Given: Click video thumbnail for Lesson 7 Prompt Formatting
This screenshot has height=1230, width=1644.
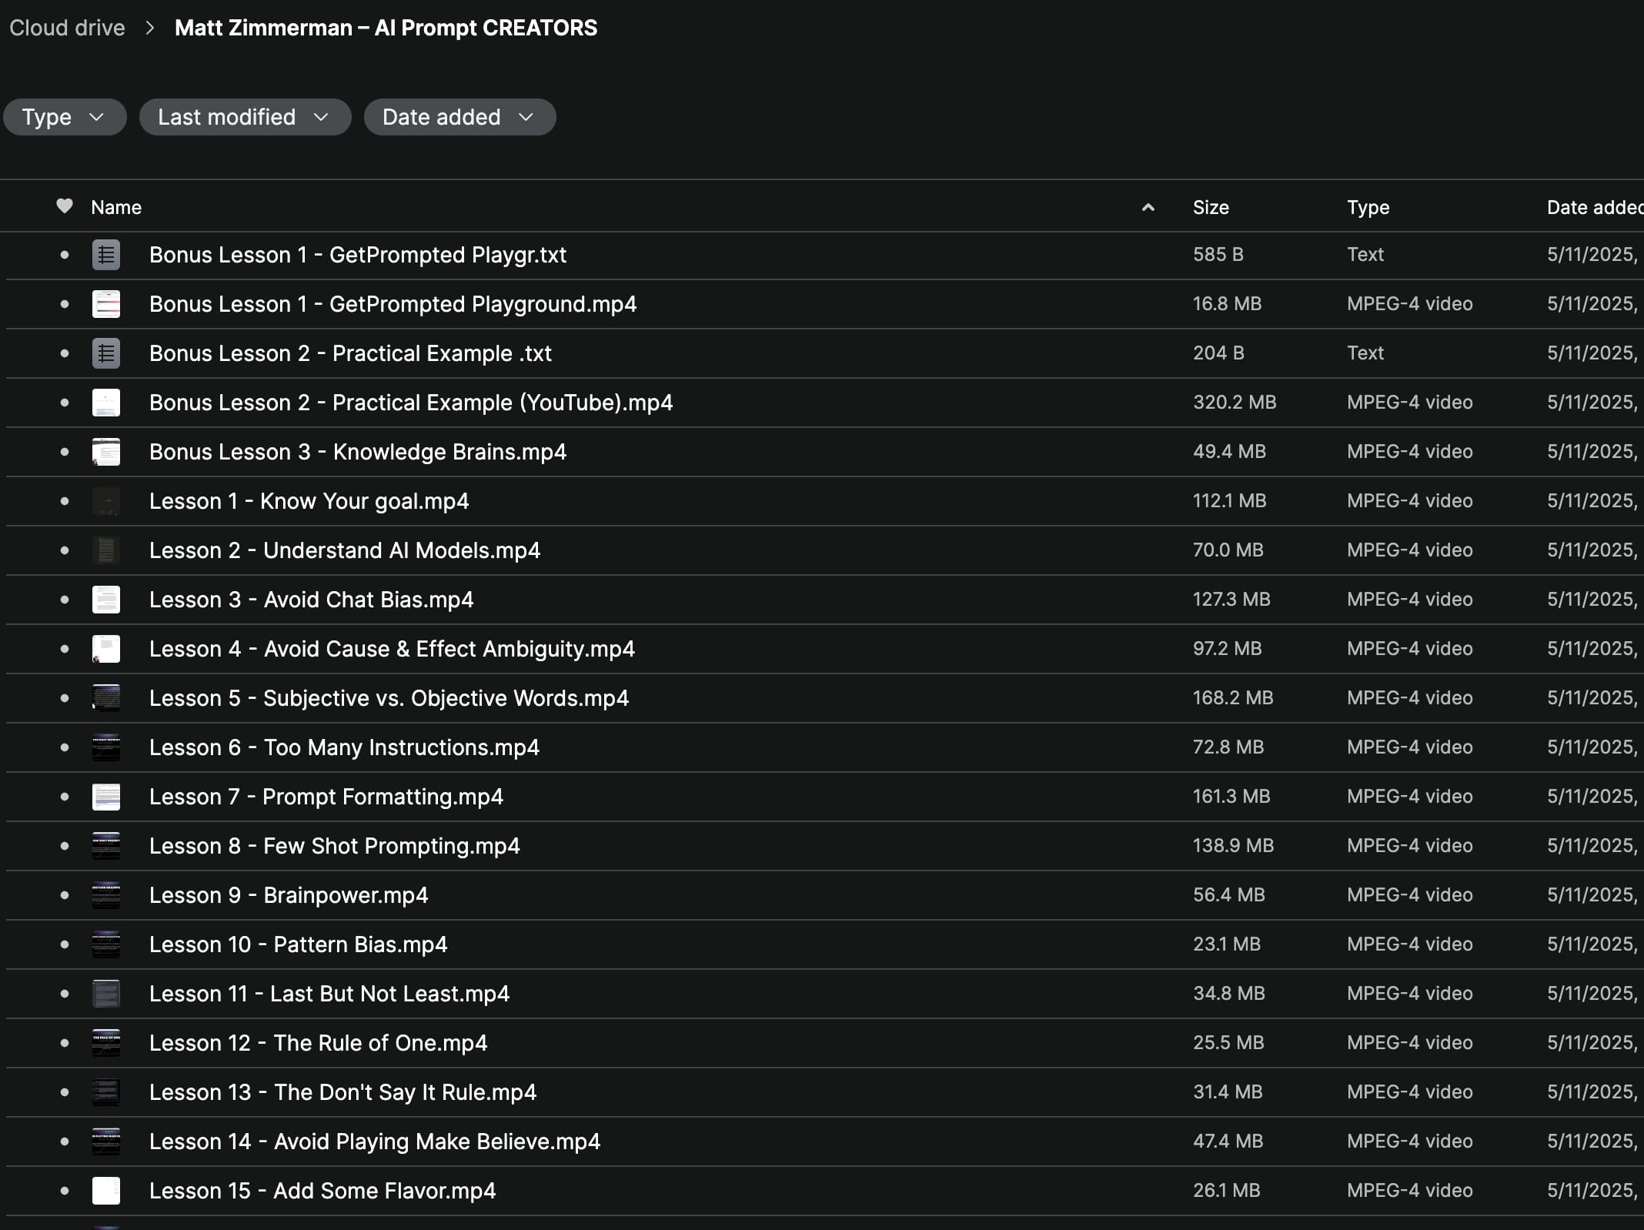Looking at the screenshot, I should tap(106, 797).
